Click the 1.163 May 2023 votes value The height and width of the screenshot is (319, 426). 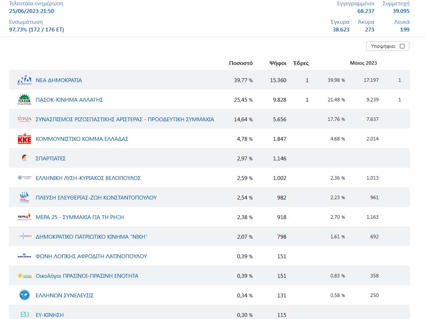(x=372, y=217)
